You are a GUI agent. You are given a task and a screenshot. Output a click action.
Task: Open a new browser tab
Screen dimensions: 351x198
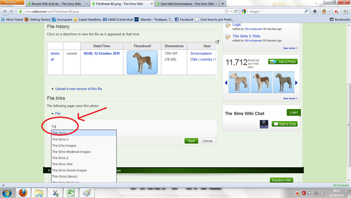coord(223,4)
